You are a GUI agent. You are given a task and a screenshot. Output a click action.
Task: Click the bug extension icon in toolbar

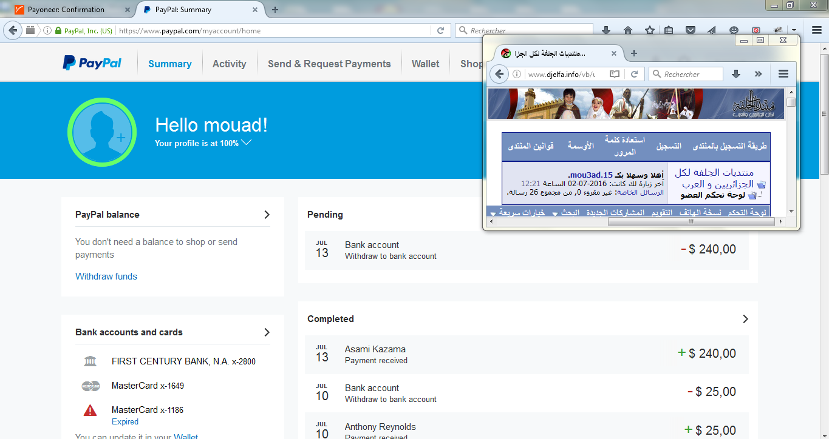tap(777, 30)
